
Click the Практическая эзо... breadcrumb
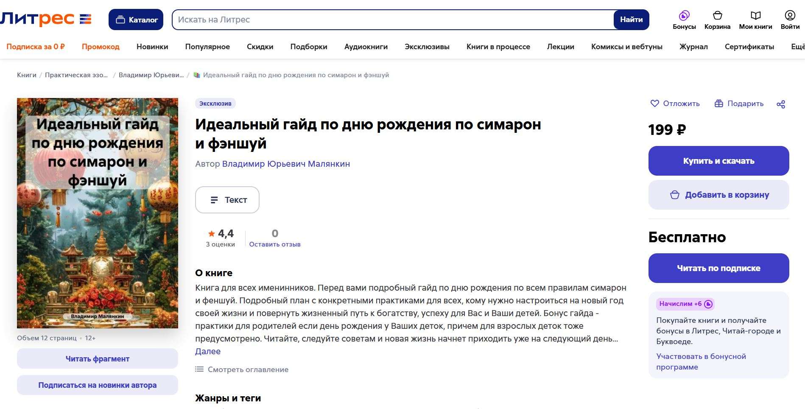pos(76,75)
